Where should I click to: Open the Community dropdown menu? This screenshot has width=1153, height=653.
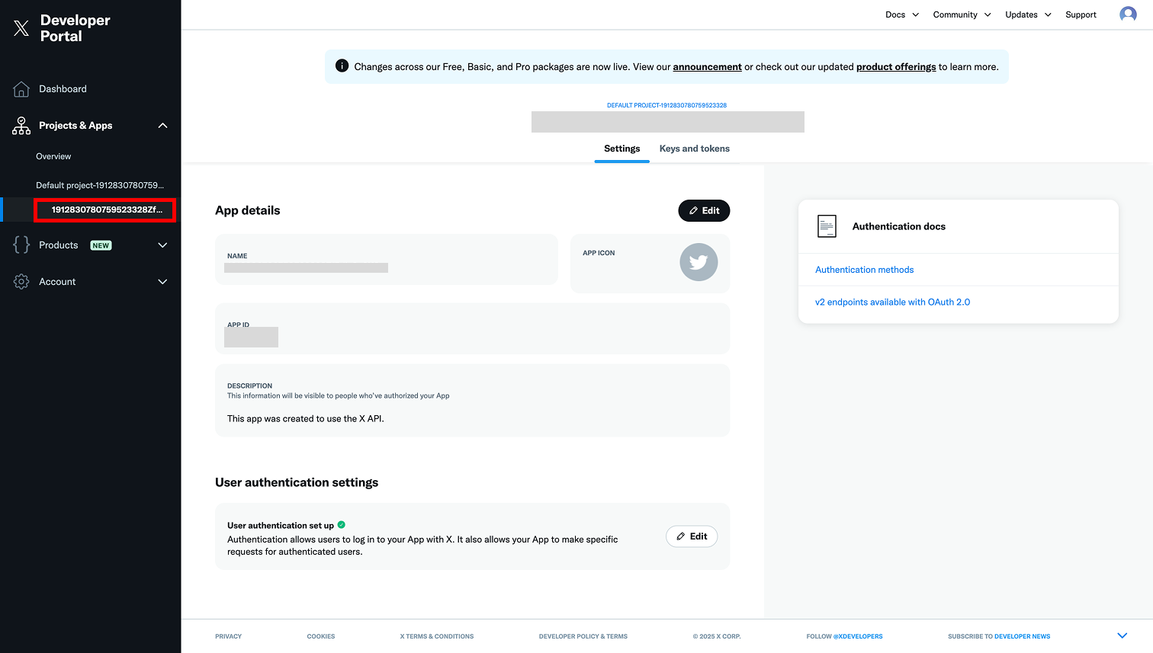[x=962, y=14]
